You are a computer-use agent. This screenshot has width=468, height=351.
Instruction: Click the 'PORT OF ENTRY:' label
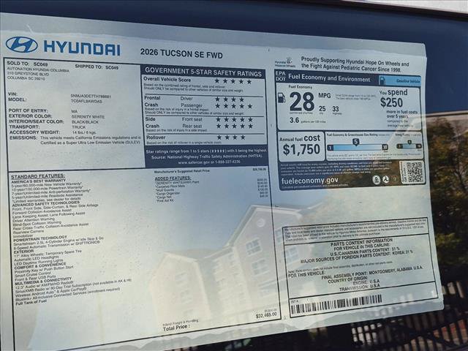[28, 110]
